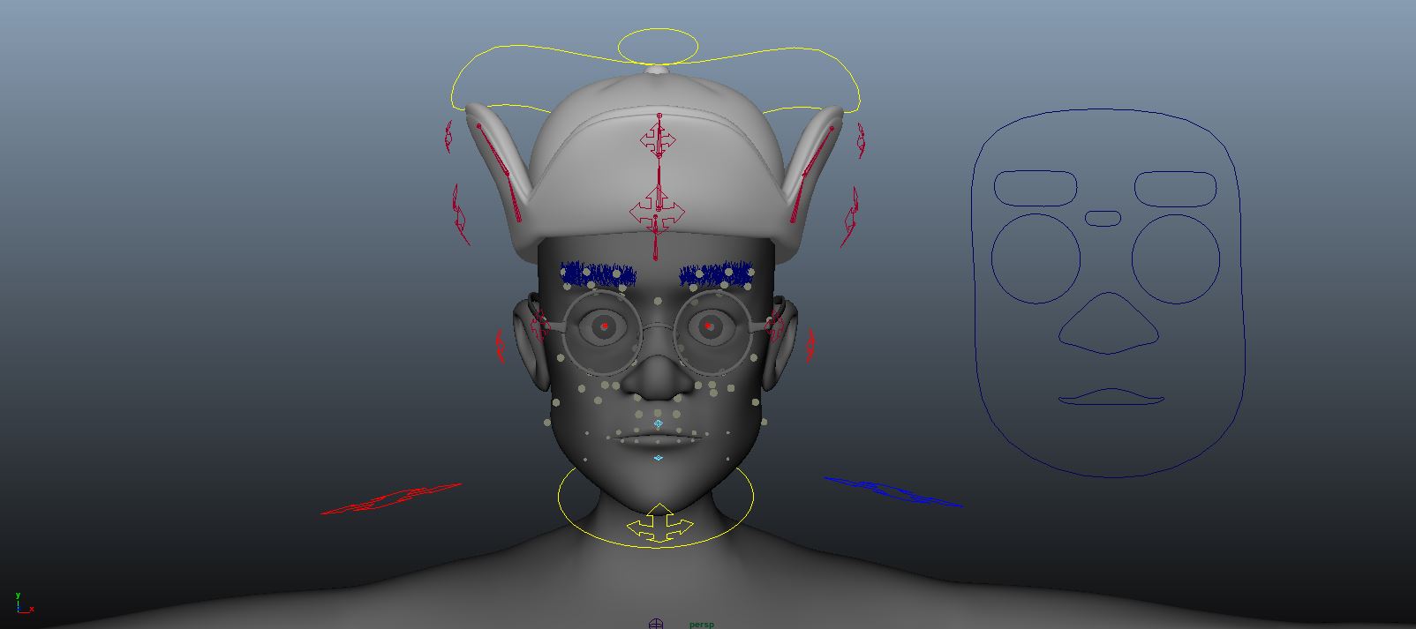1416x629 pixels.
Task: Click the camera crosshair icon beside persp
Action: point(656,624)
